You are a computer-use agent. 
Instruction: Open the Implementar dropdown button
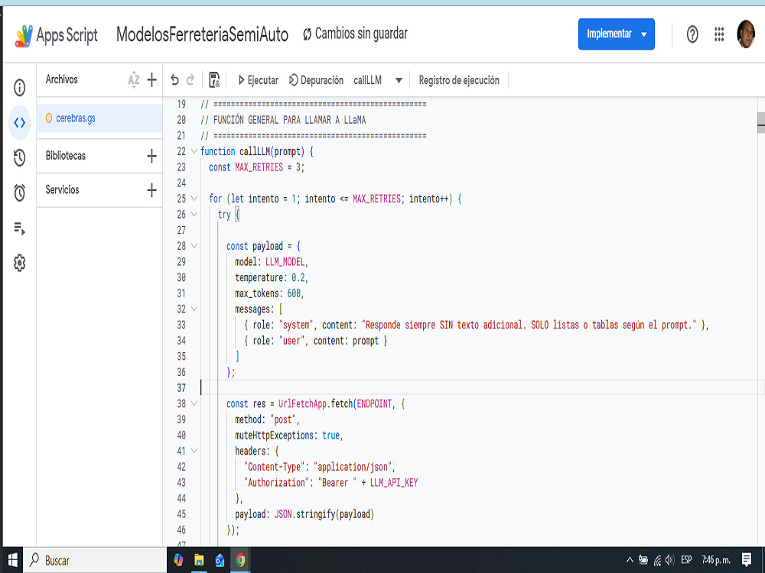click(616, 34)
